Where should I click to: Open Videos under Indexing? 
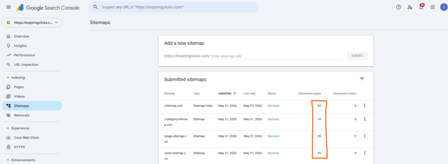pyautogui.click(x=19, y=96)
